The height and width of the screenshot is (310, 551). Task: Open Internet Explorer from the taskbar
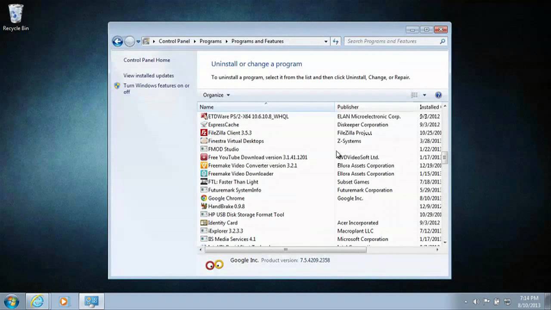pyautogui.click(x=37, y=301)
